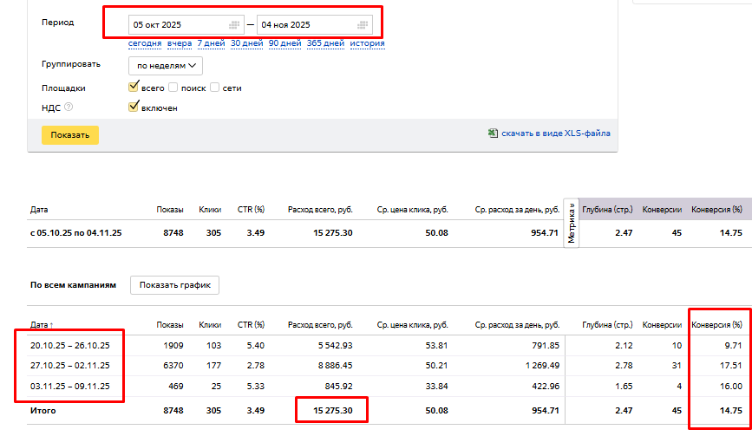Sort lower table by 'Расход всего, руб.' header
This screenshot has width=752, height=436.
click(320, 325)
